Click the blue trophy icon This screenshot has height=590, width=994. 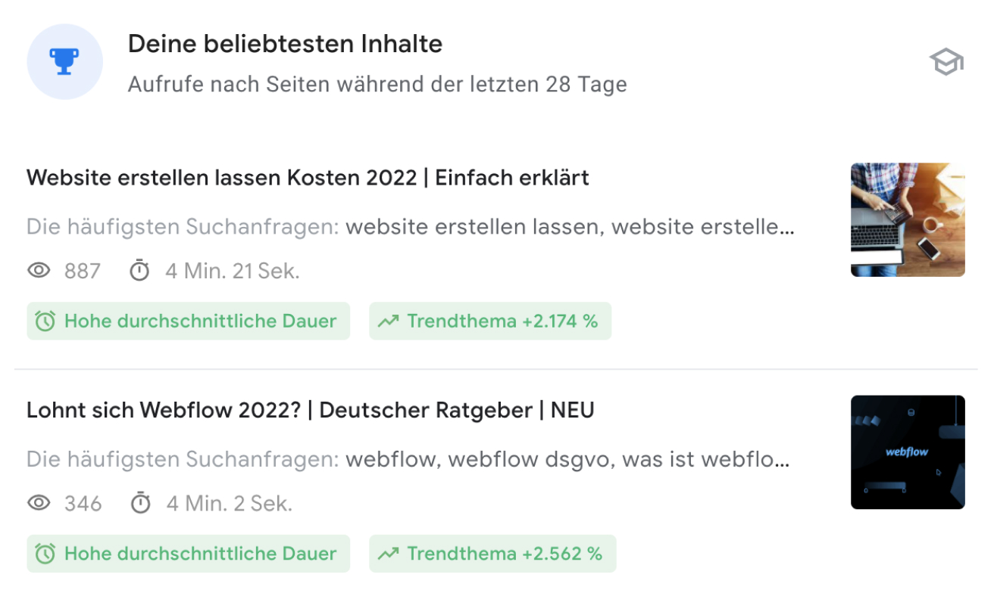coord(64,61)
